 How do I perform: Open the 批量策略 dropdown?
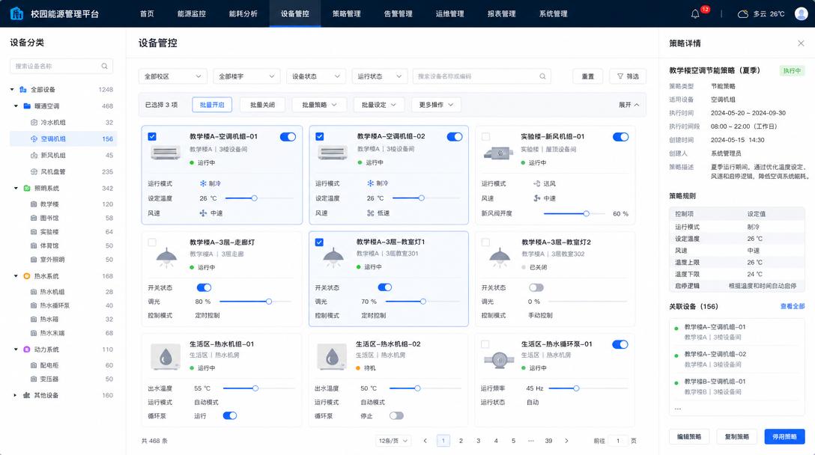(x=320, y=105)
